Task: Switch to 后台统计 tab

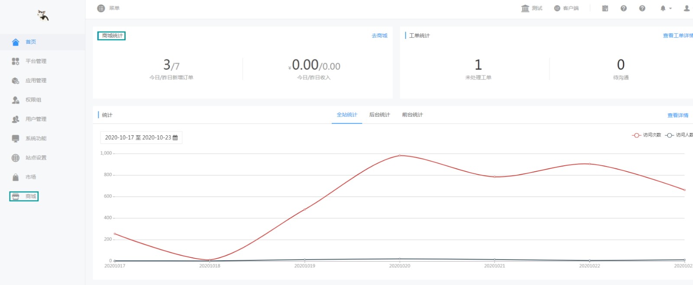Action: point(379,115)
